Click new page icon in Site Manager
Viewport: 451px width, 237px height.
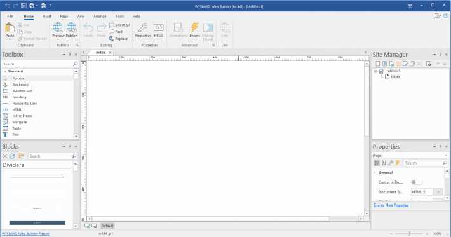(x=378, y=64)
